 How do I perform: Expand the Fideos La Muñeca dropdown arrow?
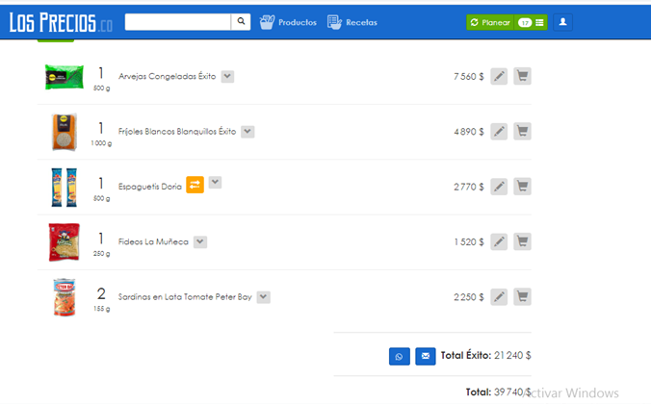[200, 241]
